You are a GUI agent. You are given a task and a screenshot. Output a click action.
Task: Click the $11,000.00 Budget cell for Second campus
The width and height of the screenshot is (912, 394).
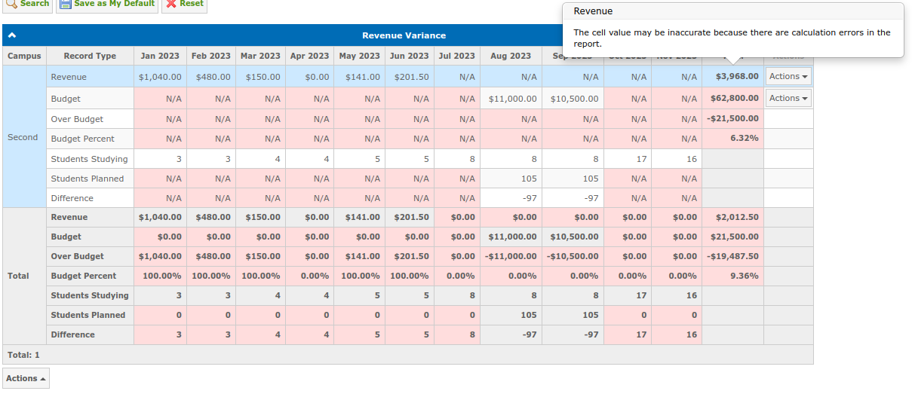pos(511,99)
